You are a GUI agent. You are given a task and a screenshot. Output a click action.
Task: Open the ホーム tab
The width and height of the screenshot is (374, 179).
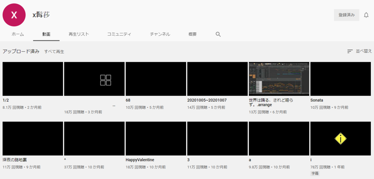18,34
